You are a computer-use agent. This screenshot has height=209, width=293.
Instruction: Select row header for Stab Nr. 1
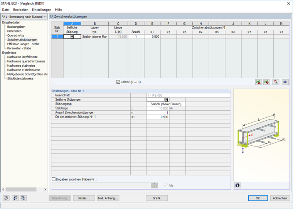[57, 37]
